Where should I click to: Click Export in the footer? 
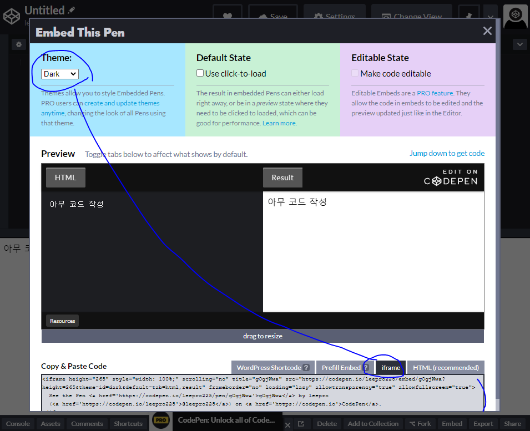coord(483,424)
